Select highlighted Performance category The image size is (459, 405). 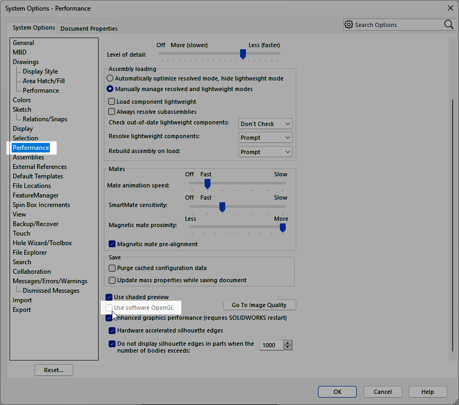[31, 148]
